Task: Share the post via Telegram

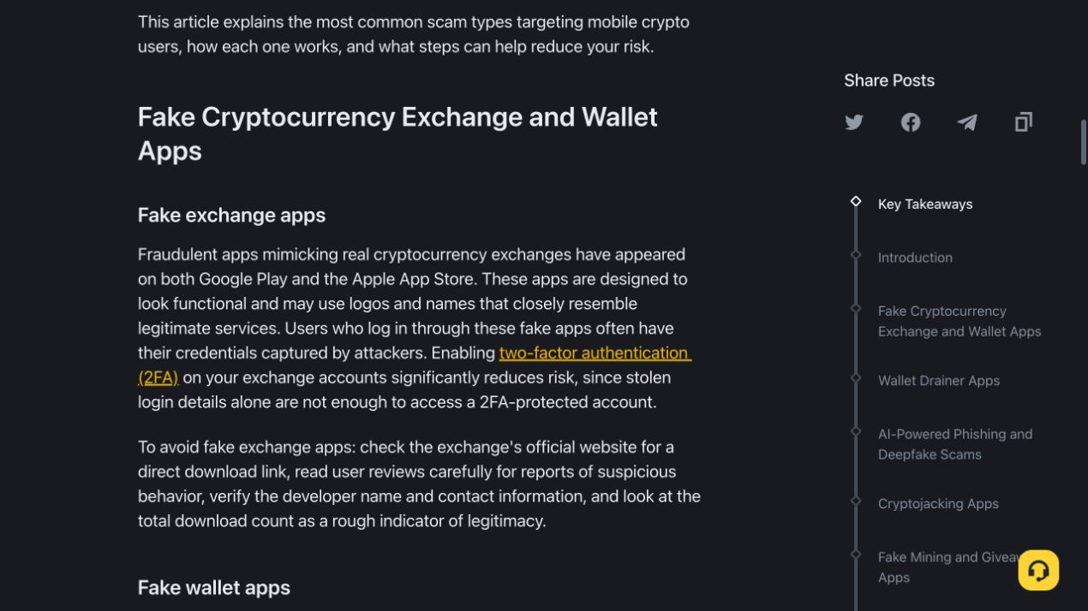Action: click(x=967, y=122)
